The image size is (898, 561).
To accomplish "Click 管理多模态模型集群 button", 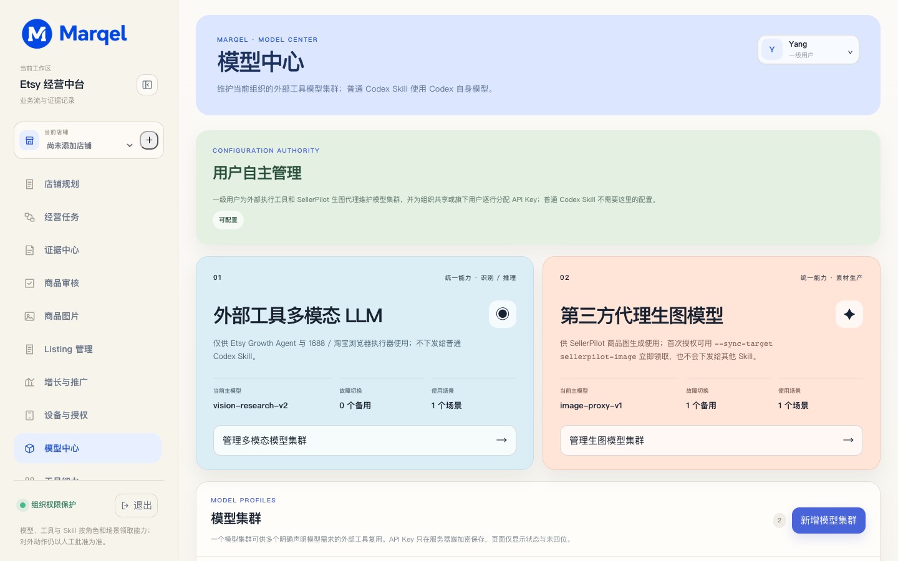I will [x=365, y=440].
